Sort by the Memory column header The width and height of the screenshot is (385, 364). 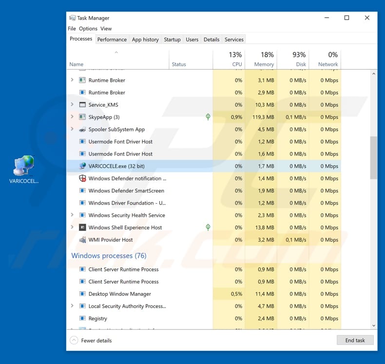coord(261,59)
